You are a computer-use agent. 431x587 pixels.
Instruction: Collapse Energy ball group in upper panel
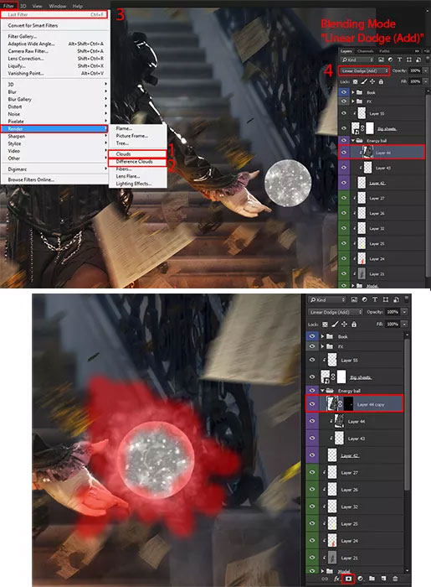click(x=353, y=140)
